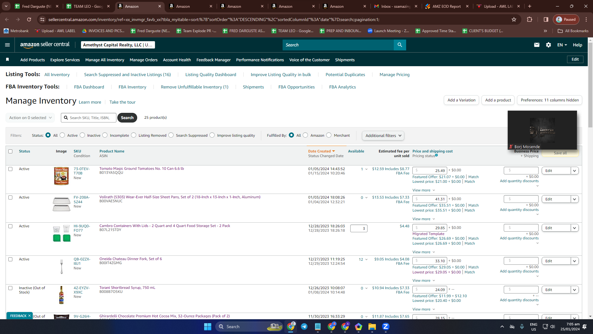The height and width of the screenshot is (334, 593).
Task: Click the bookmark flag icon in navigation bar
Action: (x=7, y=59)
